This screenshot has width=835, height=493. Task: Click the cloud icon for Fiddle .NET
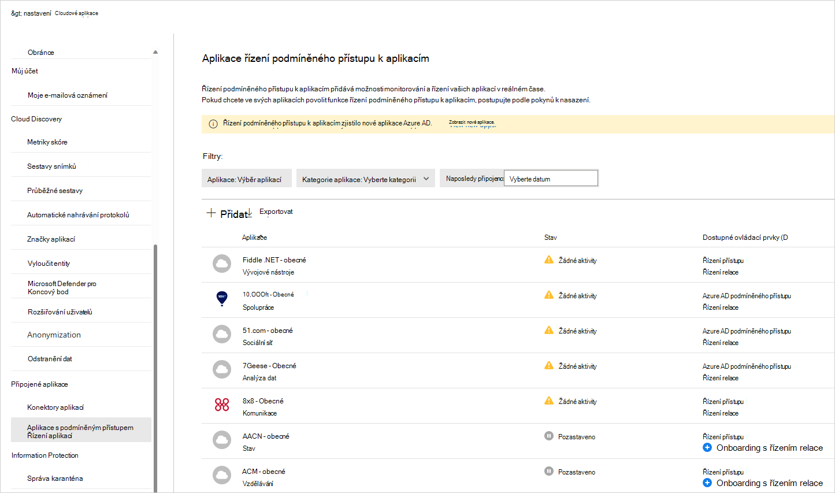222,264
